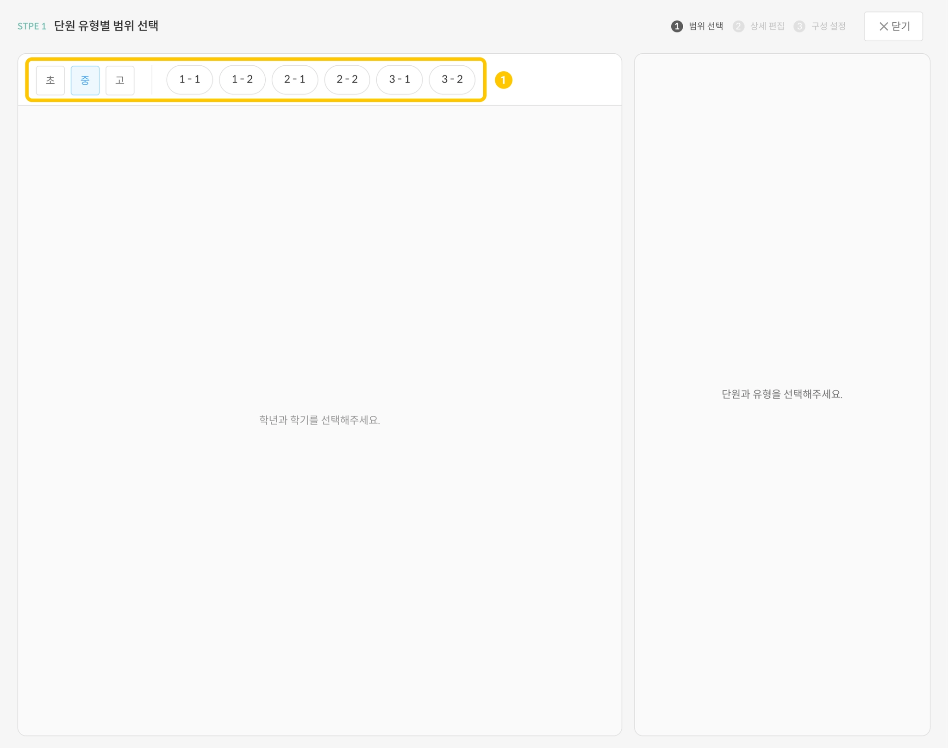The width and height of the screenshot is (948, 748).
Task: Go to step 1 범위 선택
Action: (705, 26)
